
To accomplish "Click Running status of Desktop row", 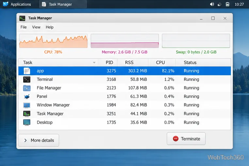I will (x=191, y=122).
